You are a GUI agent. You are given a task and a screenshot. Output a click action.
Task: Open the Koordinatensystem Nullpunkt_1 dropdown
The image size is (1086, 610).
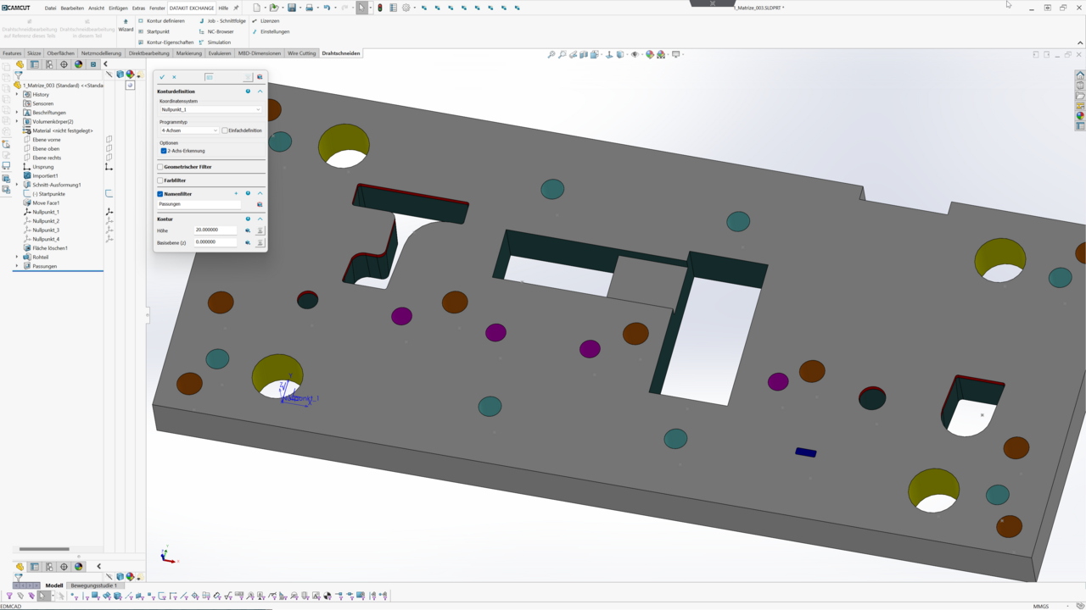210,109
